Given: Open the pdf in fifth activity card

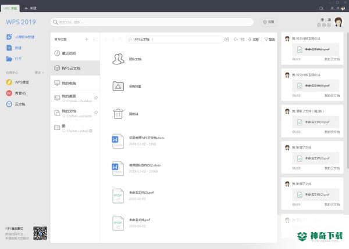Looking at the screenshot, I should 315,194.
